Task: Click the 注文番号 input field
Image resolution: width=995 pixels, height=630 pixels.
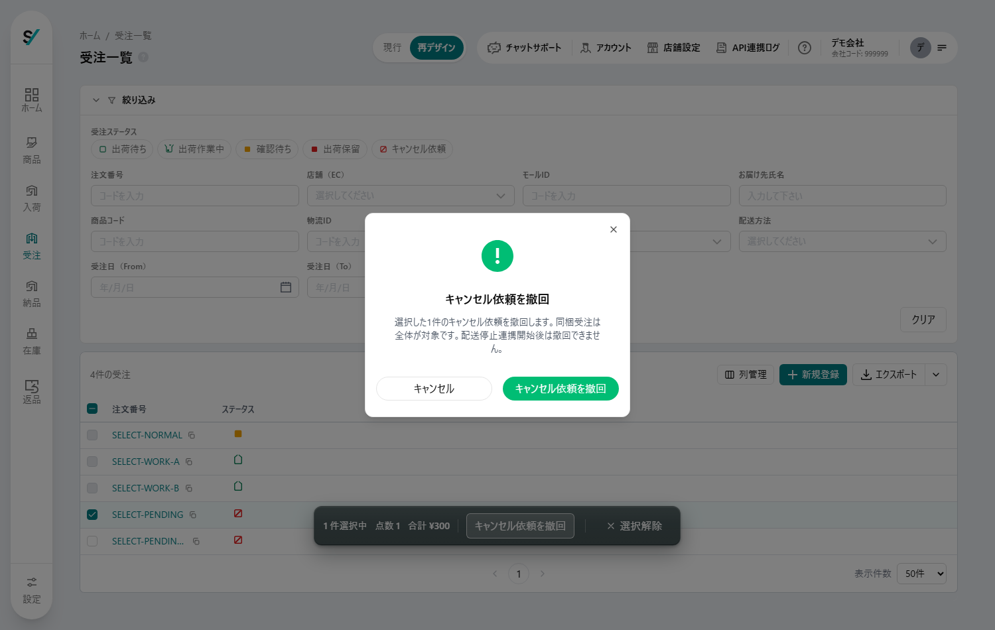Action: 195,196
